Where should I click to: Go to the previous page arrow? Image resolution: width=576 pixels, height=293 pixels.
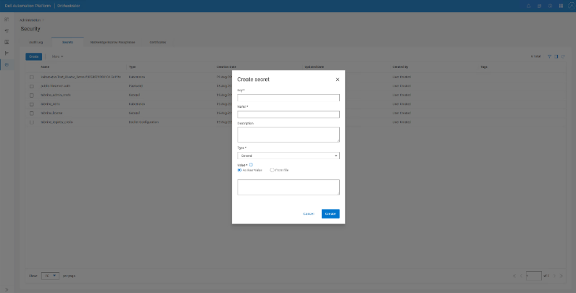coord(520,276)
